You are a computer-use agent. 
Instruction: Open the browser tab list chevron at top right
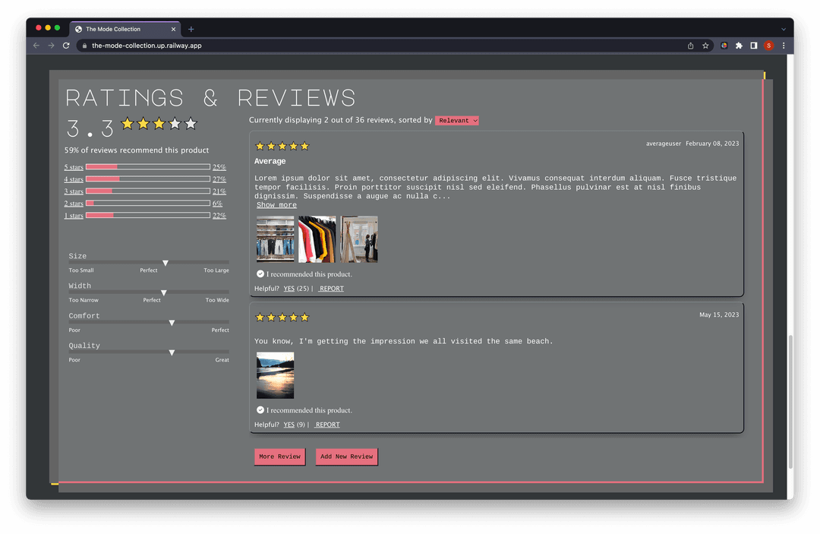click(782, 29)
